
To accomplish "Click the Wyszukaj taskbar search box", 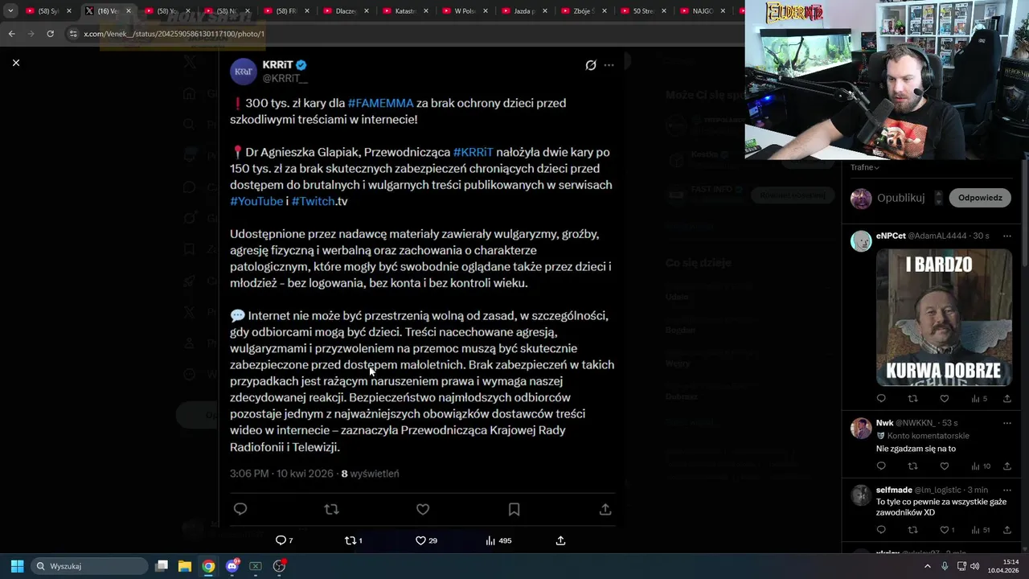I will 89,566.
